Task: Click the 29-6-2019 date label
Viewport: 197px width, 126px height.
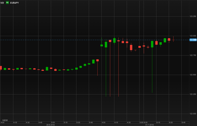Action: coord(50,125)
